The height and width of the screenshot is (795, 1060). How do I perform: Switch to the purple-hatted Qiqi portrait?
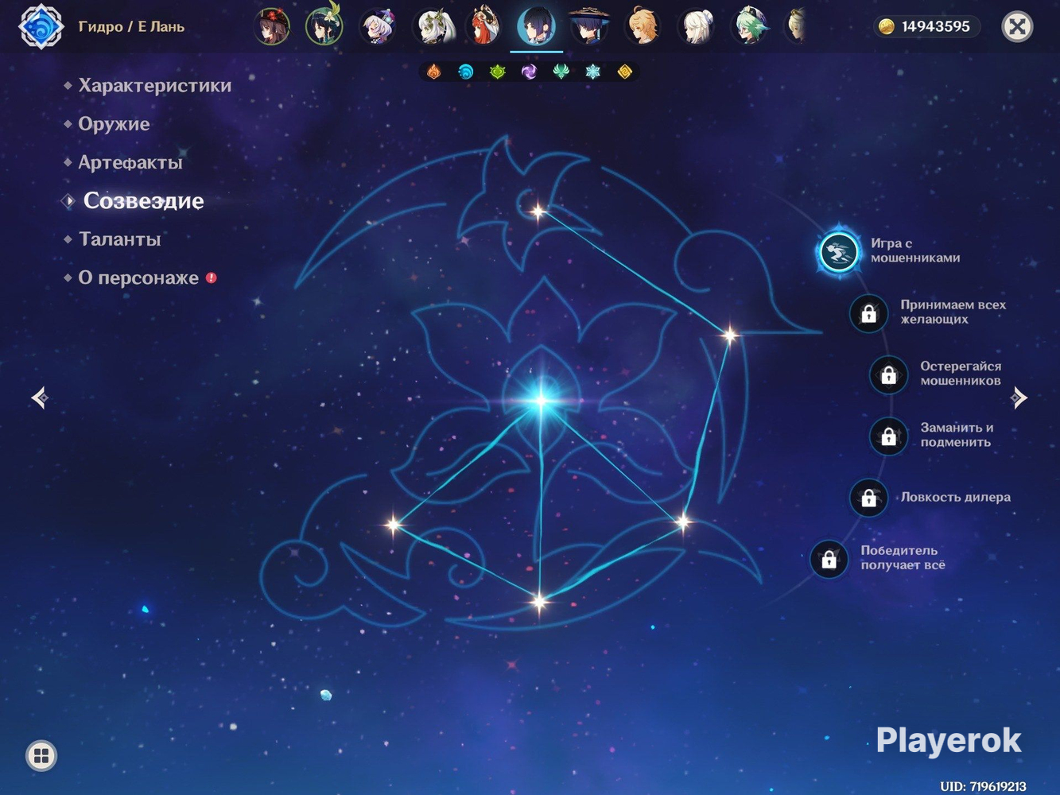(378, 26)
